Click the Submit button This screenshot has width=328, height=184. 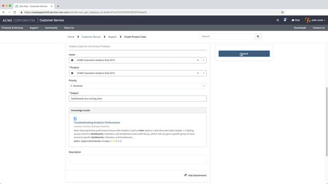pyautogui.click(x=244, y=54)
